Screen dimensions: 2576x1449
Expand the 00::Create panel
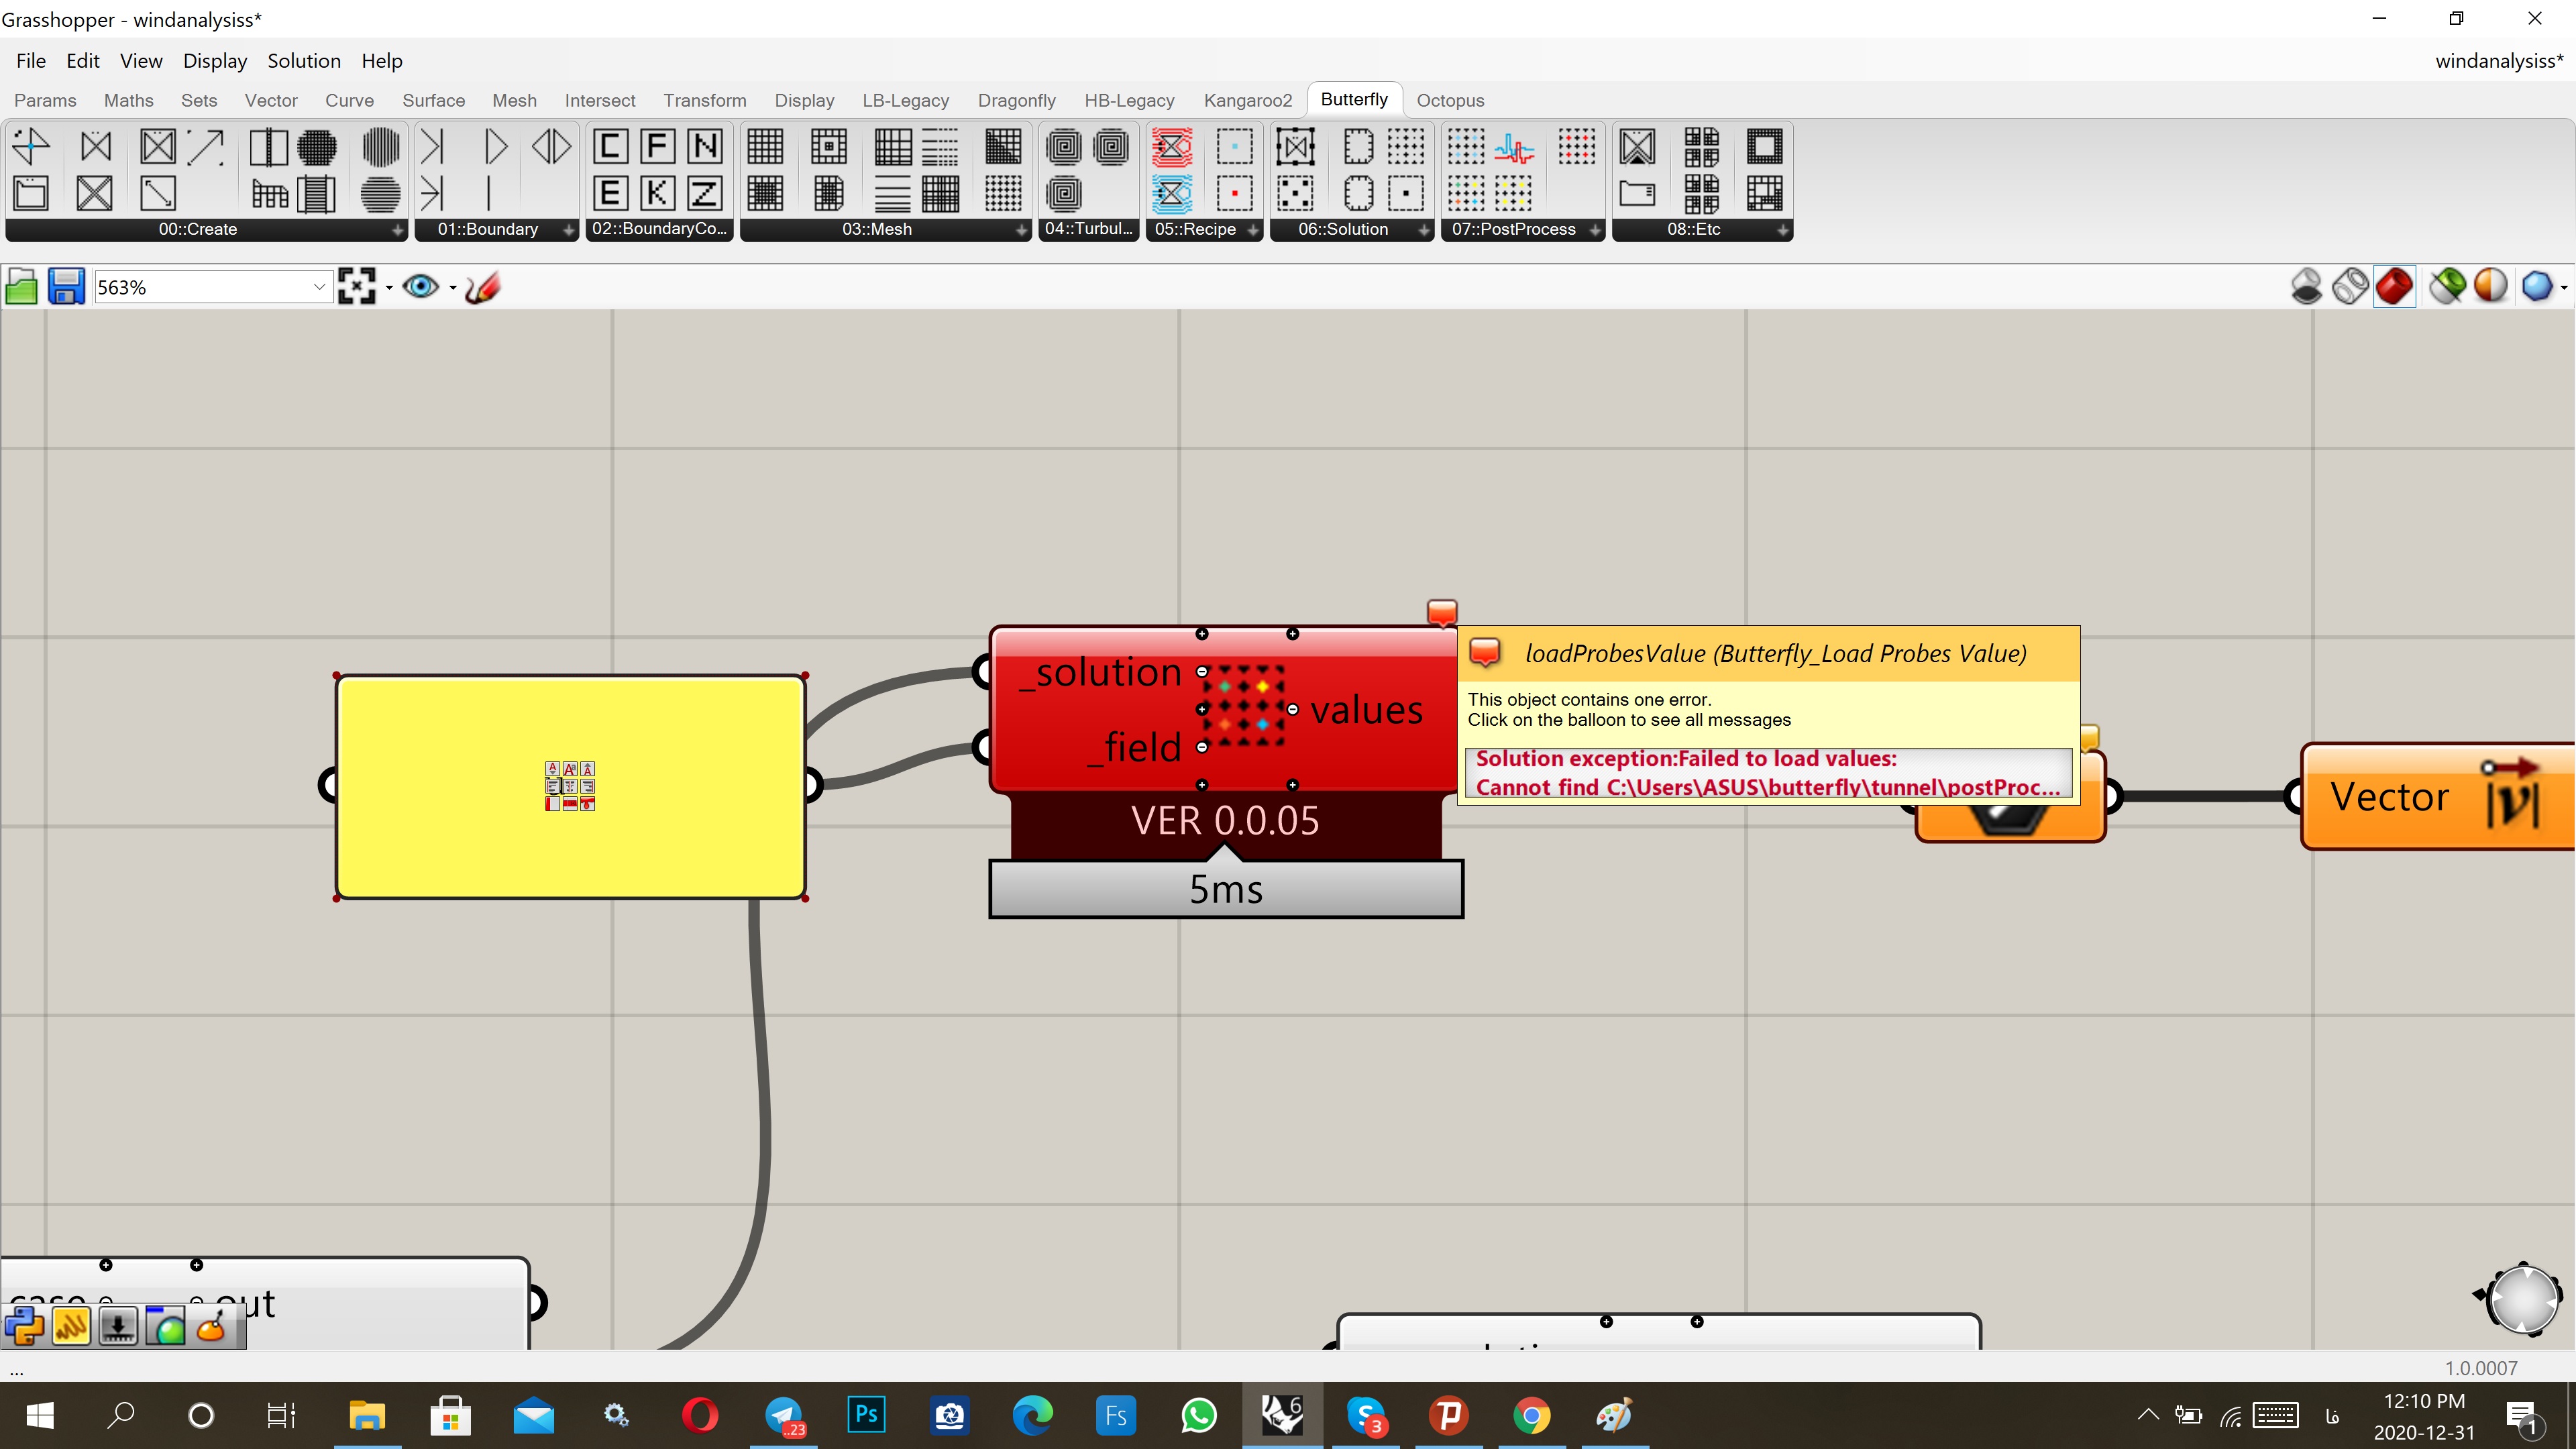(x=397, y=230)
